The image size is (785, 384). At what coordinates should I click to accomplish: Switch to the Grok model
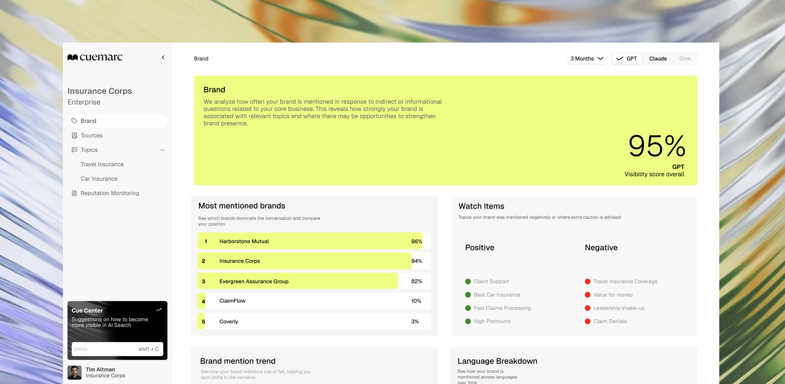[x=685, y=58]
